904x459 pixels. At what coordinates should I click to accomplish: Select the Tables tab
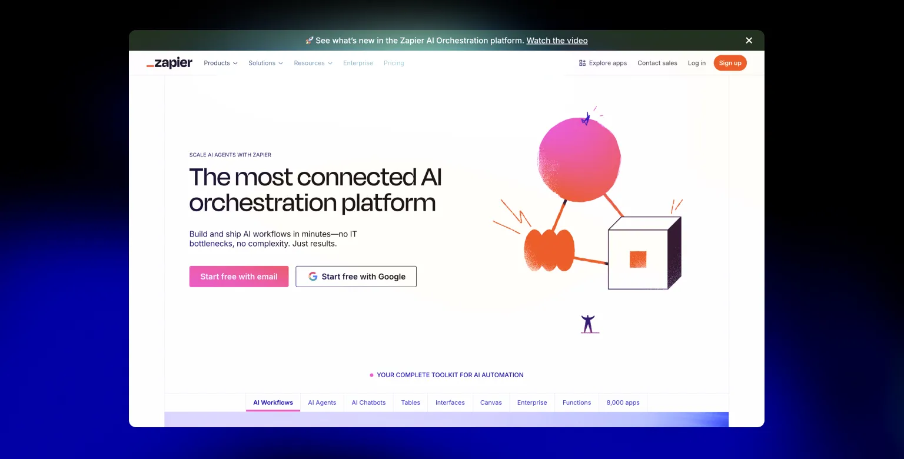(x=411, y=403)
